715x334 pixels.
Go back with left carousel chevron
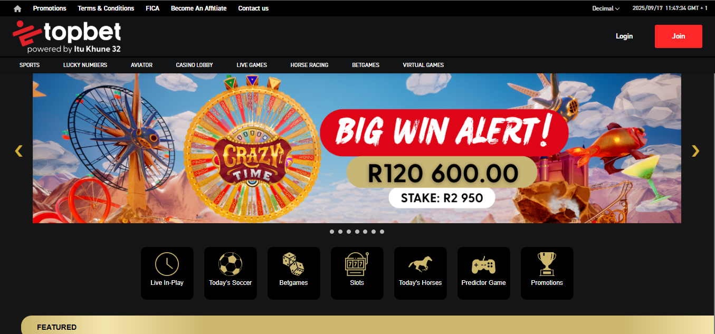pyautogui.click(x=19, y=151)
